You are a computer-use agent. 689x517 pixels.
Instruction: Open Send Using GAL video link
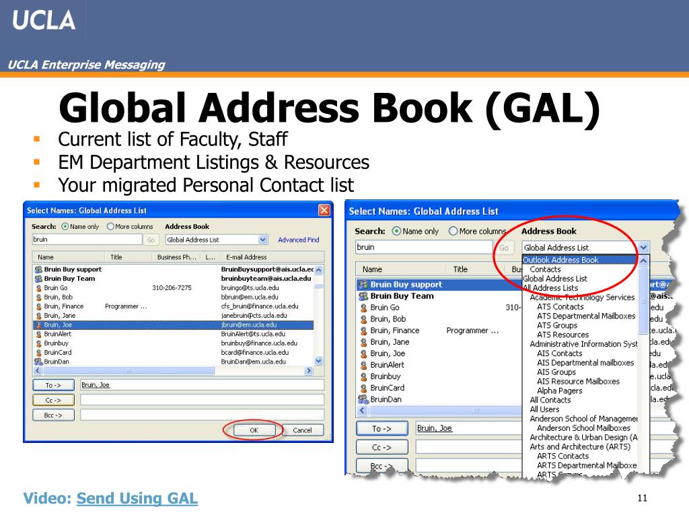click(137, 498)
